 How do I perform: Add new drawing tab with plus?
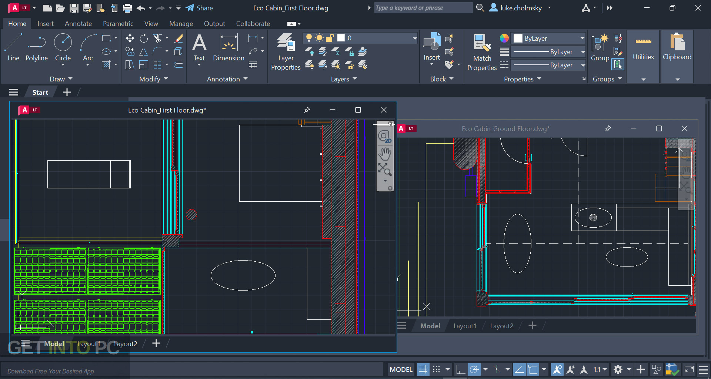tap(67, 92)
